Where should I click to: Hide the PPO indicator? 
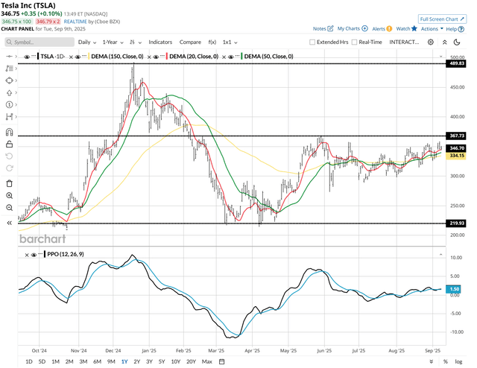pyautogui.click(x=34, y=255)
